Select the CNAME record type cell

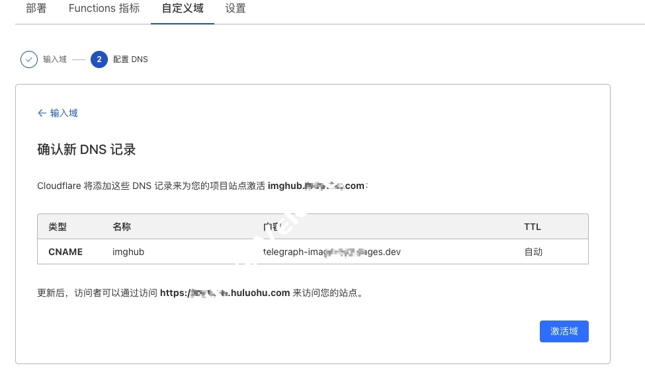pyautogui.click(x=65, y=252)
